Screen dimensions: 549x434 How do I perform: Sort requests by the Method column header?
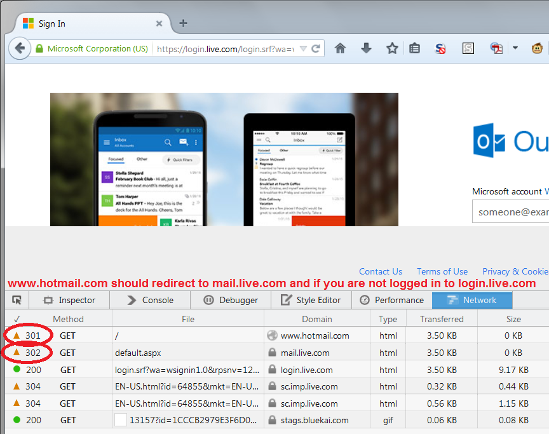pos(68,319)
